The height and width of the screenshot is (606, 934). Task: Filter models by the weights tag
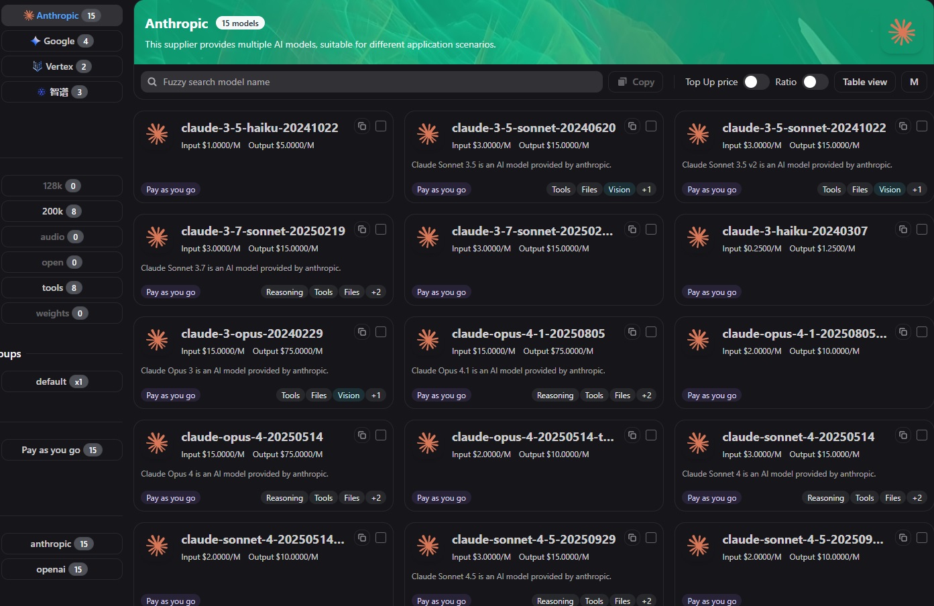click(x=62, y=313)
